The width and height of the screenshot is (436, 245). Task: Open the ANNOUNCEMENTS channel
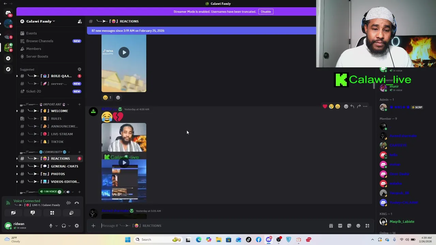(51, 126)
